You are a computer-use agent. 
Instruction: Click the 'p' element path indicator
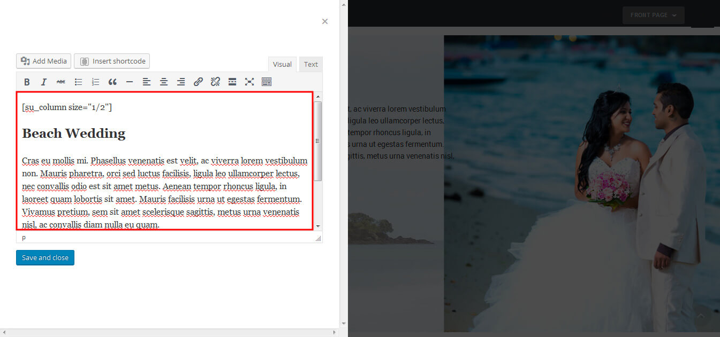tap(24, 238)
